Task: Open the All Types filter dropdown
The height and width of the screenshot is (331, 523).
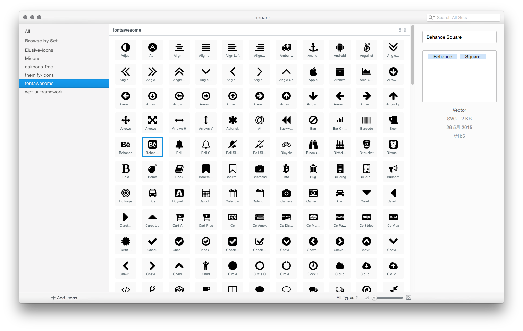Action: click(x=347, y=298)
